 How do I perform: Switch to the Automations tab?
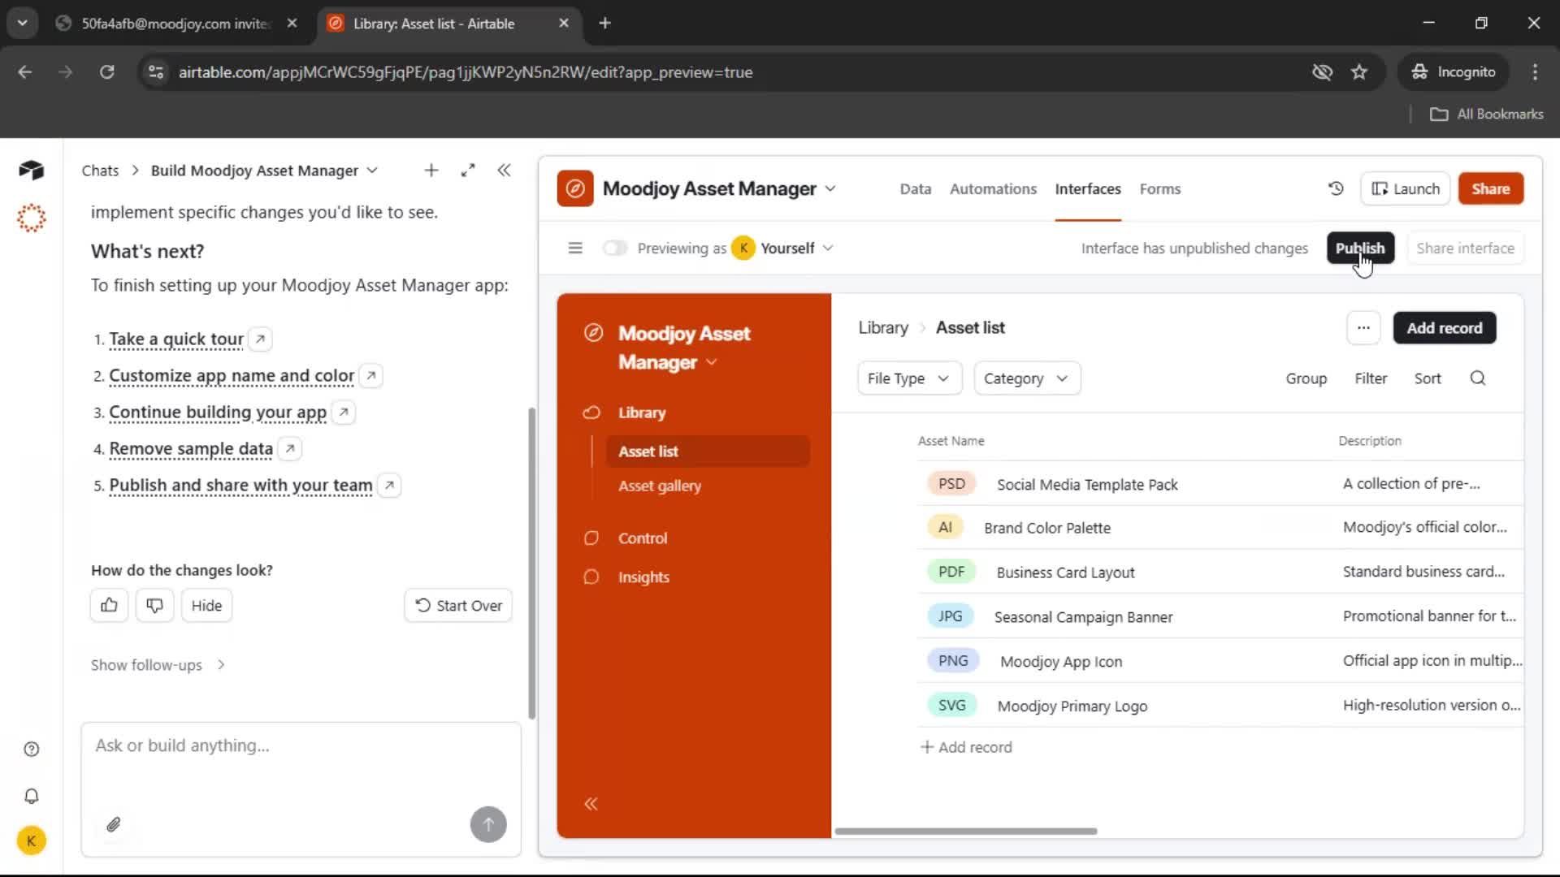[993, 188]
